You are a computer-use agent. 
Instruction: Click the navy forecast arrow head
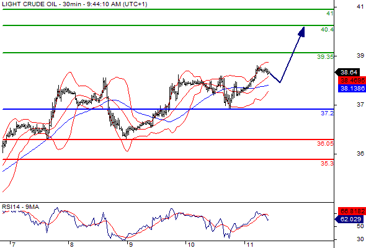[x=302, y=32]
